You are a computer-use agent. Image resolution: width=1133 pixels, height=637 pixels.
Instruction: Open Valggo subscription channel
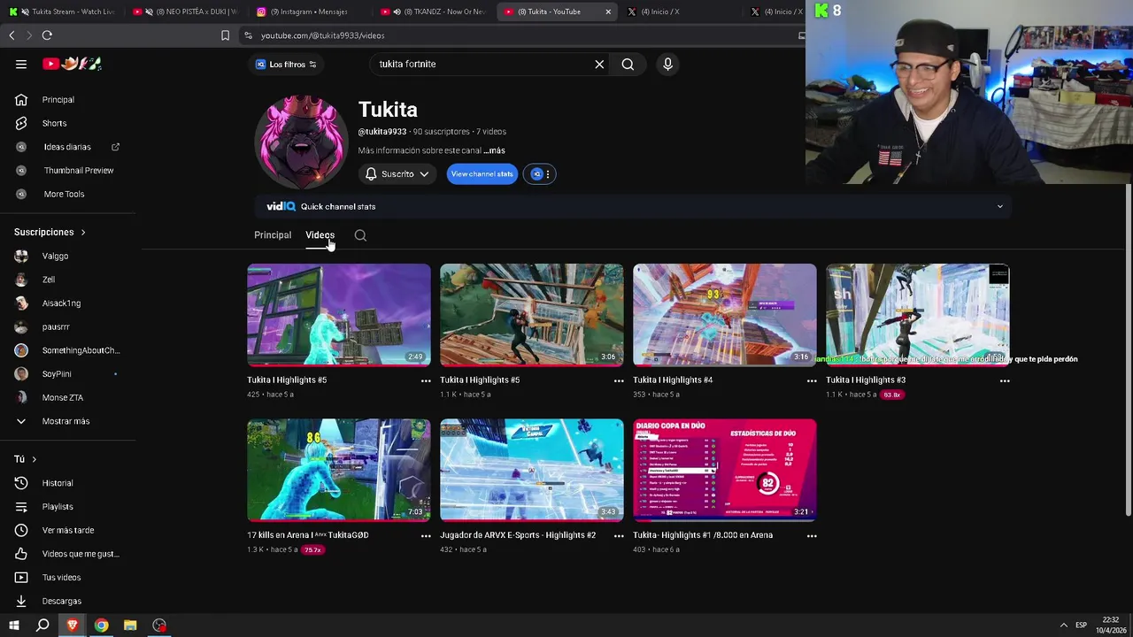pos(55,257)
